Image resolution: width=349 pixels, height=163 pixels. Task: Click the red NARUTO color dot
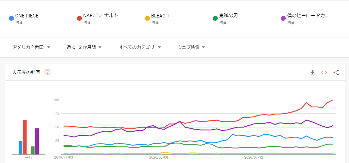(x=79, y=18)
